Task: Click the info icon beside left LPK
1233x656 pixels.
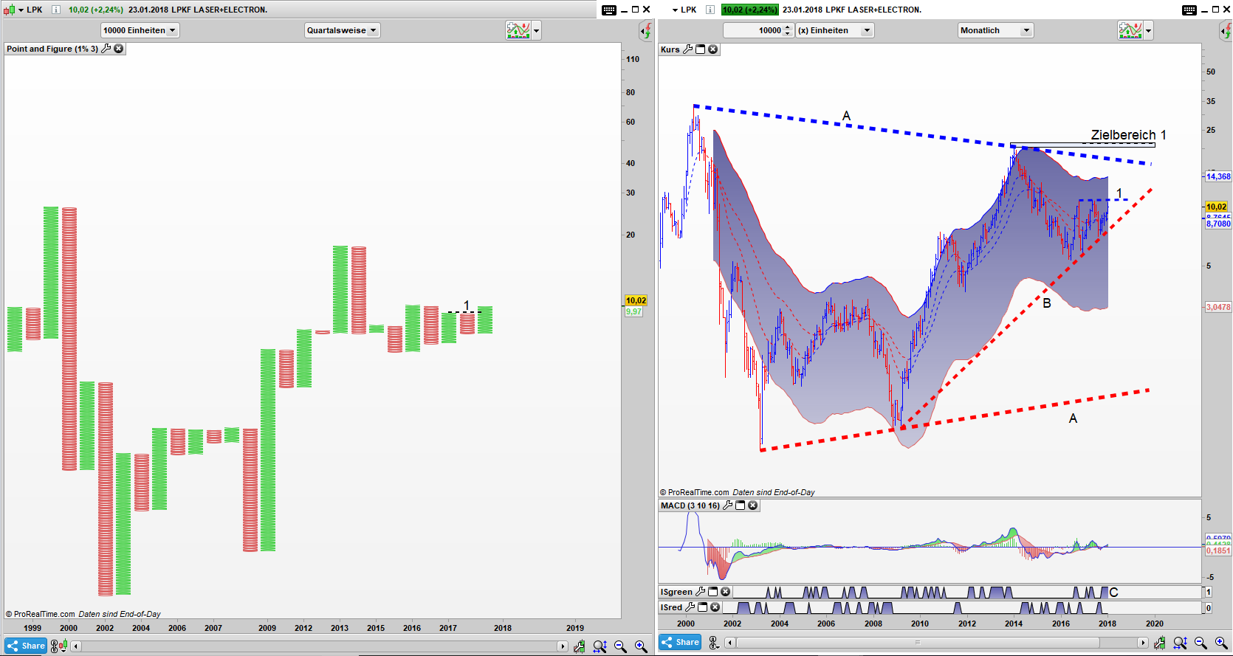Action: [55, 10]
